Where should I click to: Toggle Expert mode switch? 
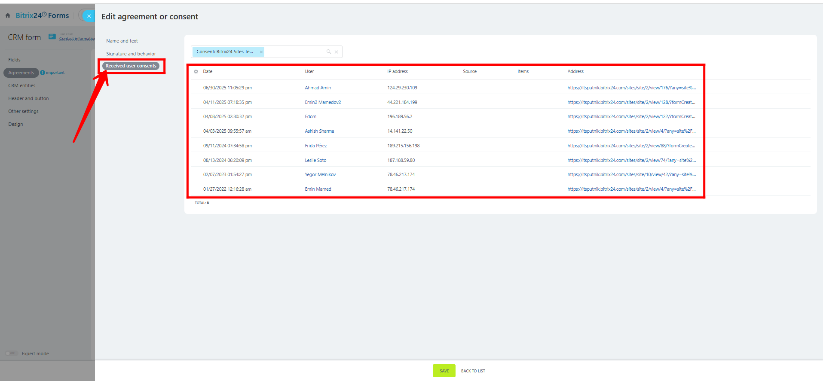(x=11, y=354)
